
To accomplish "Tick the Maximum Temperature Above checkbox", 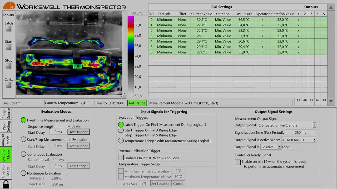I will (121, 177).
